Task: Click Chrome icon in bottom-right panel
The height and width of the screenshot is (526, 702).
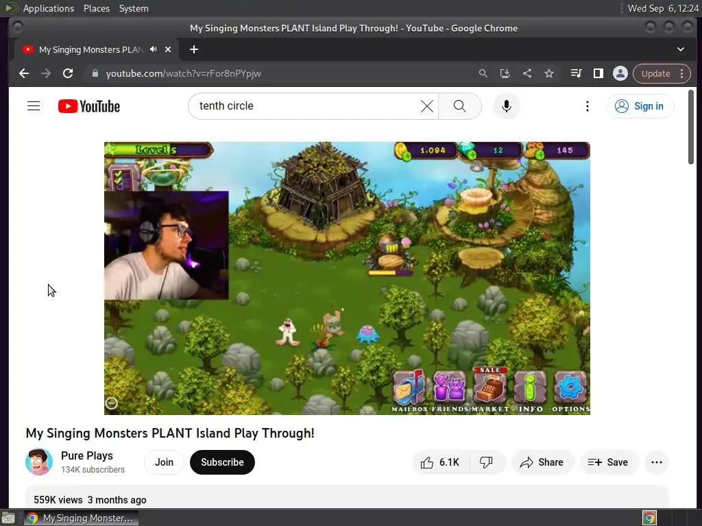Action: pos(650,518)
